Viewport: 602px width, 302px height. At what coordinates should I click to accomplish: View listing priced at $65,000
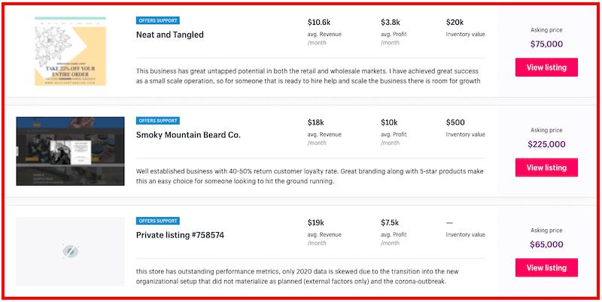coord(546,267)
